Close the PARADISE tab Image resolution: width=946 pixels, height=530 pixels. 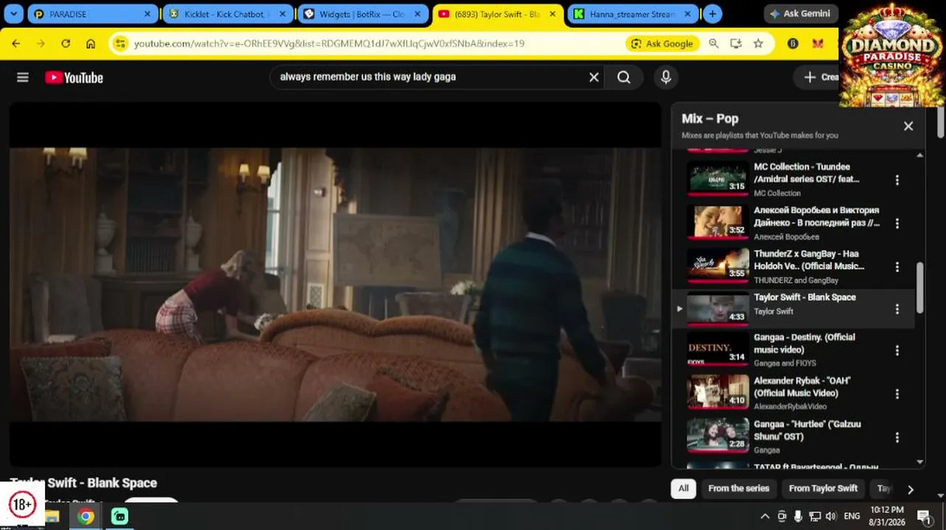tap(147, 14)
